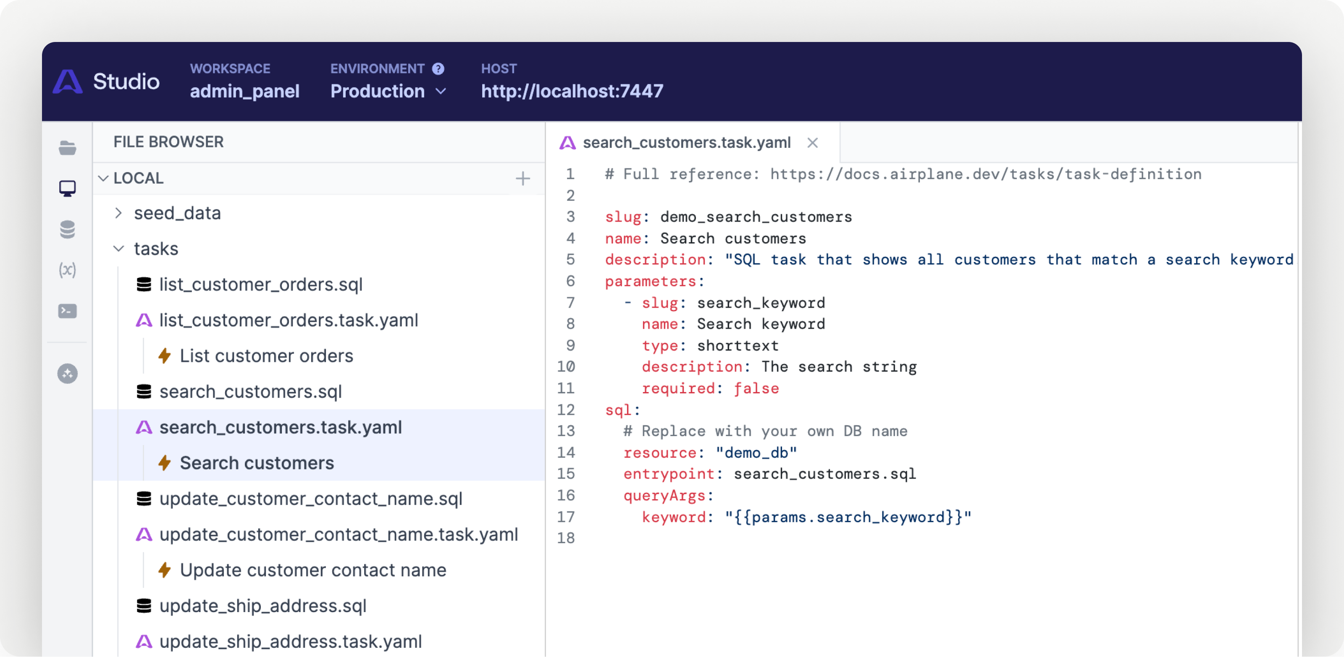The width and height of the screenshot is (1344, 657).
Task: Click the keyword params.search_keyword line
Action: 806,517
